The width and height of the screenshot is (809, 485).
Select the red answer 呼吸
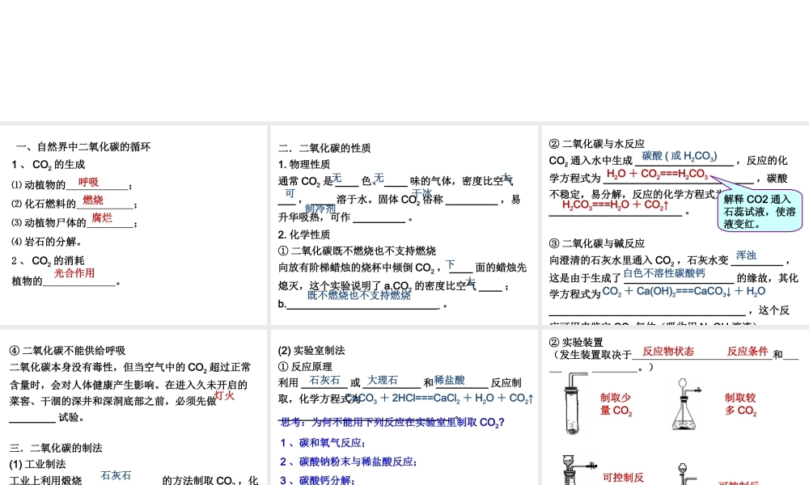tap(88, 182)
